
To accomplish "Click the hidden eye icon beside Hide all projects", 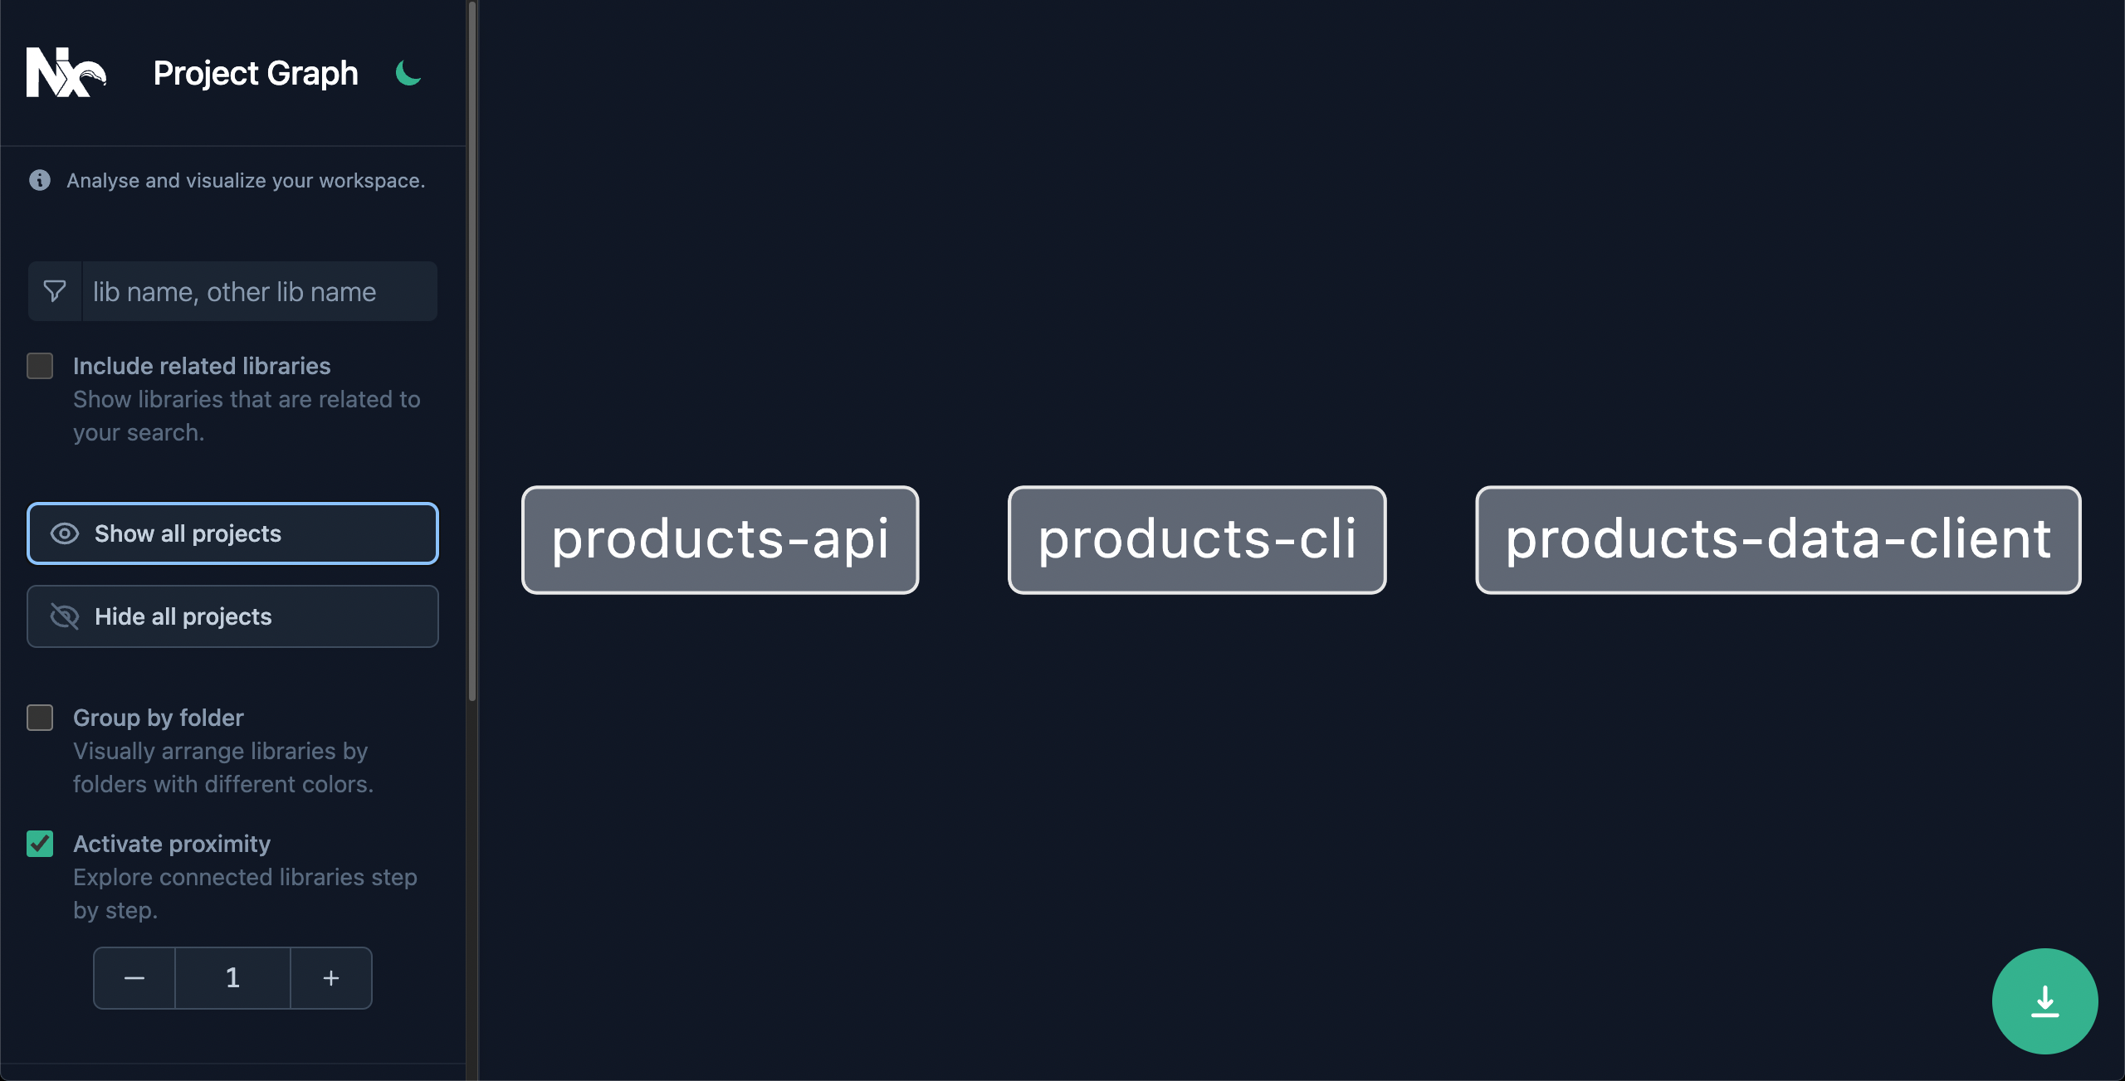I will (x=65, y=615).
